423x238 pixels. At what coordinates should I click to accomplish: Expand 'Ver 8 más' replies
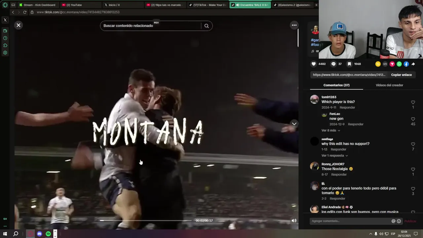click(331, 130)
